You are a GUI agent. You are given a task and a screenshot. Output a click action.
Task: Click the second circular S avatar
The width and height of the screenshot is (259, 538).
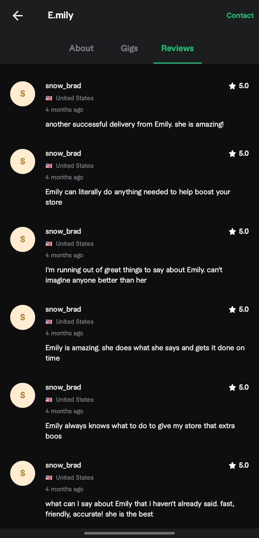22,161
